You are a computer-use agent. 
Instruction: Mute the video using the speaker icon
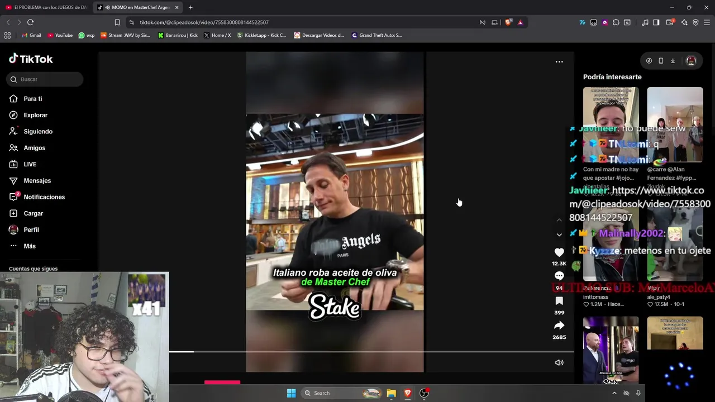(x=559, y=362)
